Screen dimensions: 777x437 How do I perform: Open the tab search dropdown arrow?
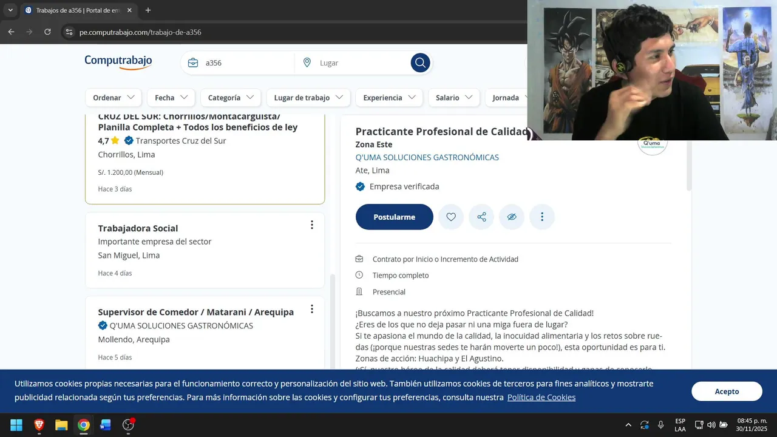pyautogui.click(x=10, y=10)
